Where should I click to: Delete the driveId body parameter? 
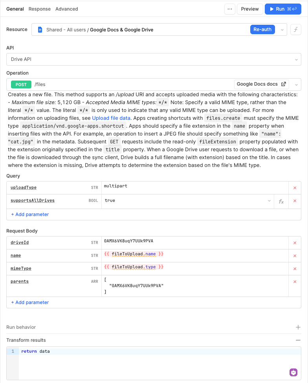pyautogui.click(x=295, y=243)
